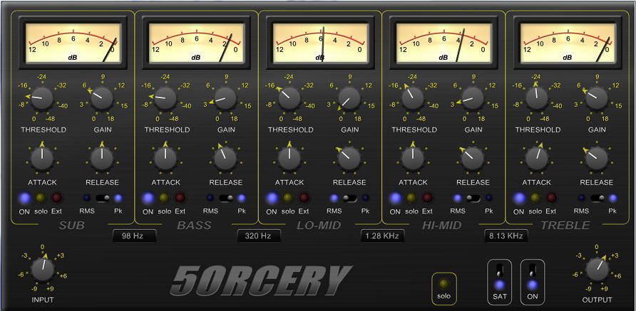The image size is (636, 311).
Task: Click the LO-MID band VU meter
Action: [320, 43]
